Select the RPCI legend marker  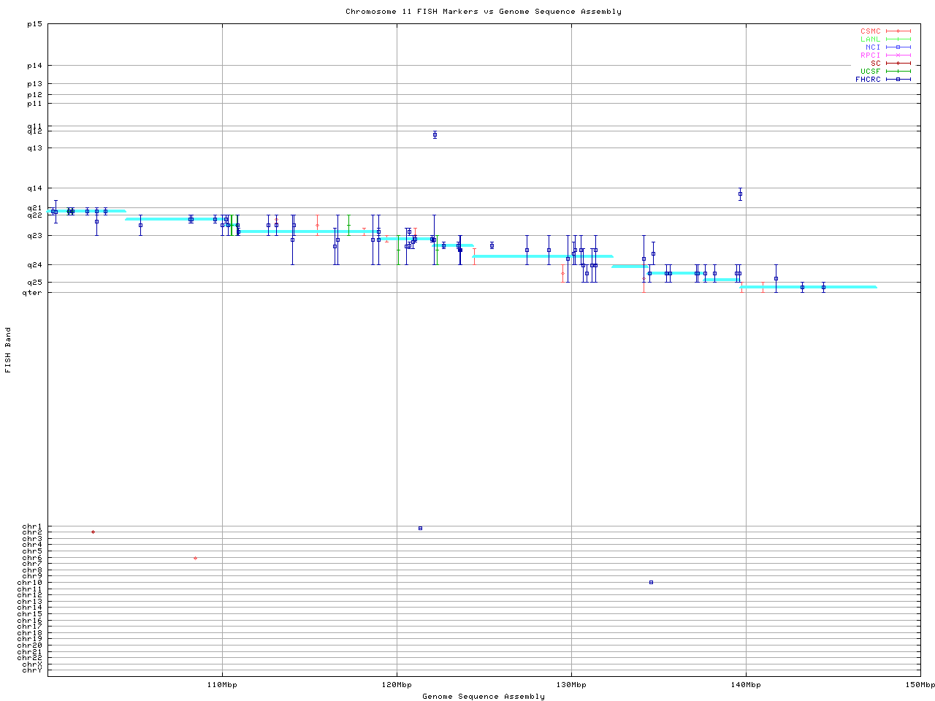pos(898,55)
